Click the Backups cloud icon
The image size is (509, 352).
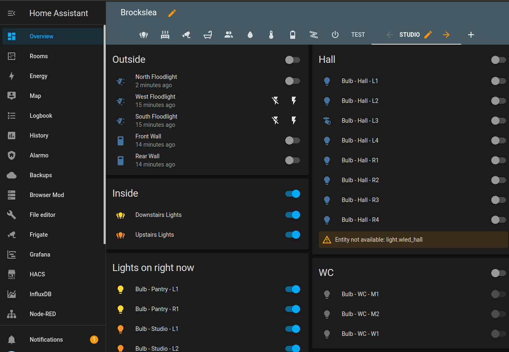click(x=12, y=175)
